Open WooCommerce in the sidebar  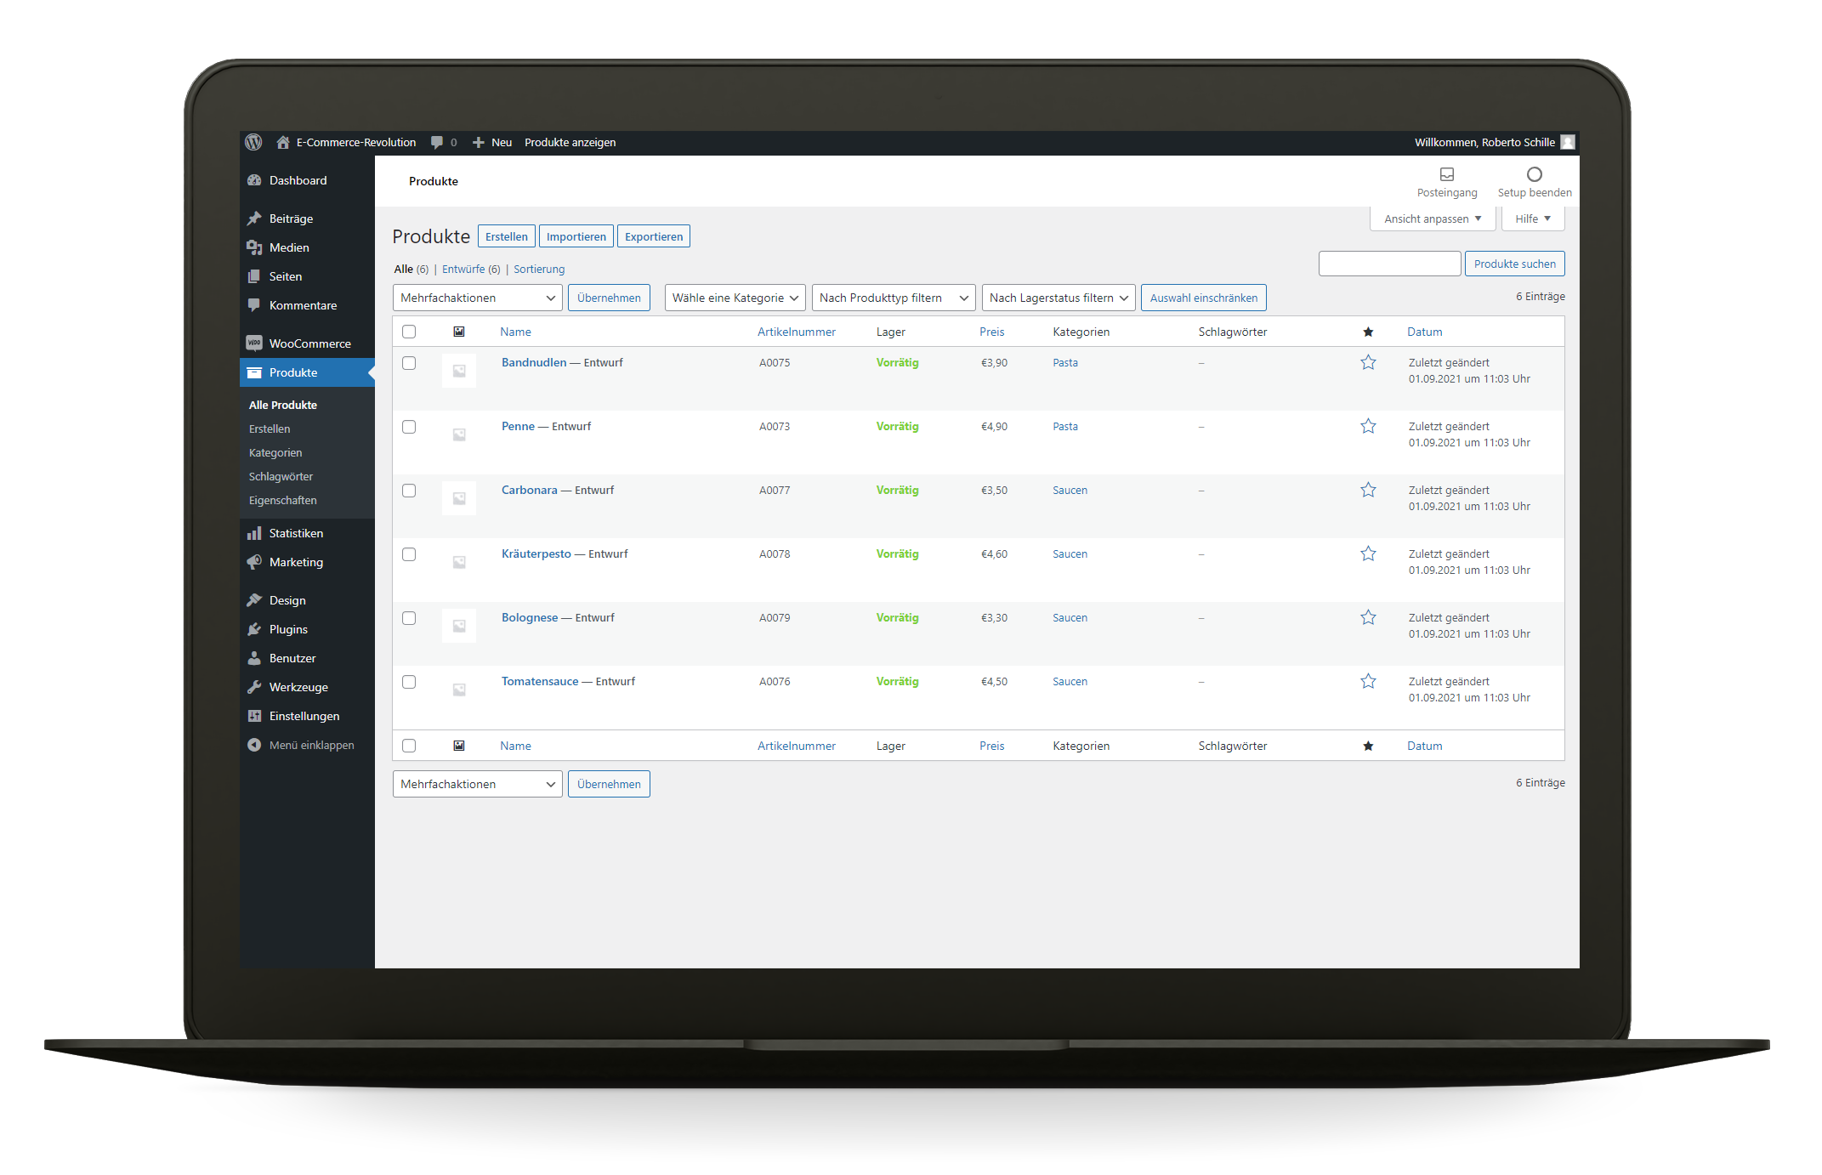(x=309, y=343)
